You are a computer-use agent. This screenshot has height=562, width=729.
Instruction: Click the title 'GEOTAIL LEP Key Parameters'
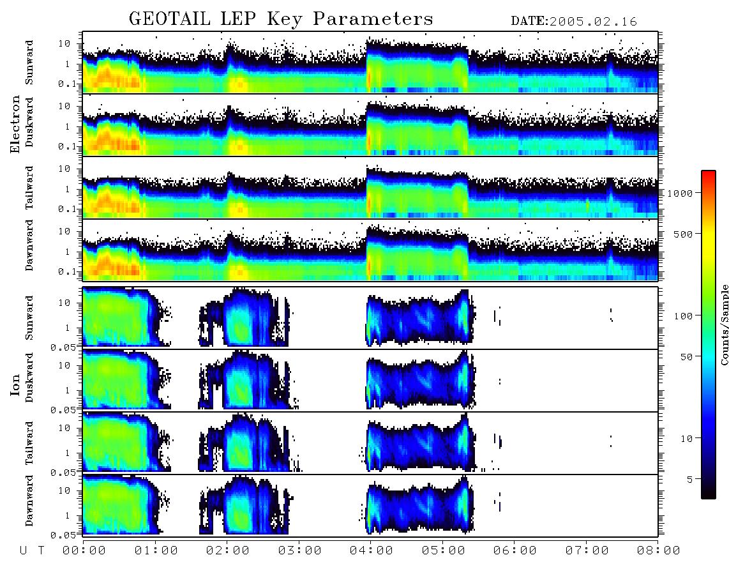pos(281,19)
